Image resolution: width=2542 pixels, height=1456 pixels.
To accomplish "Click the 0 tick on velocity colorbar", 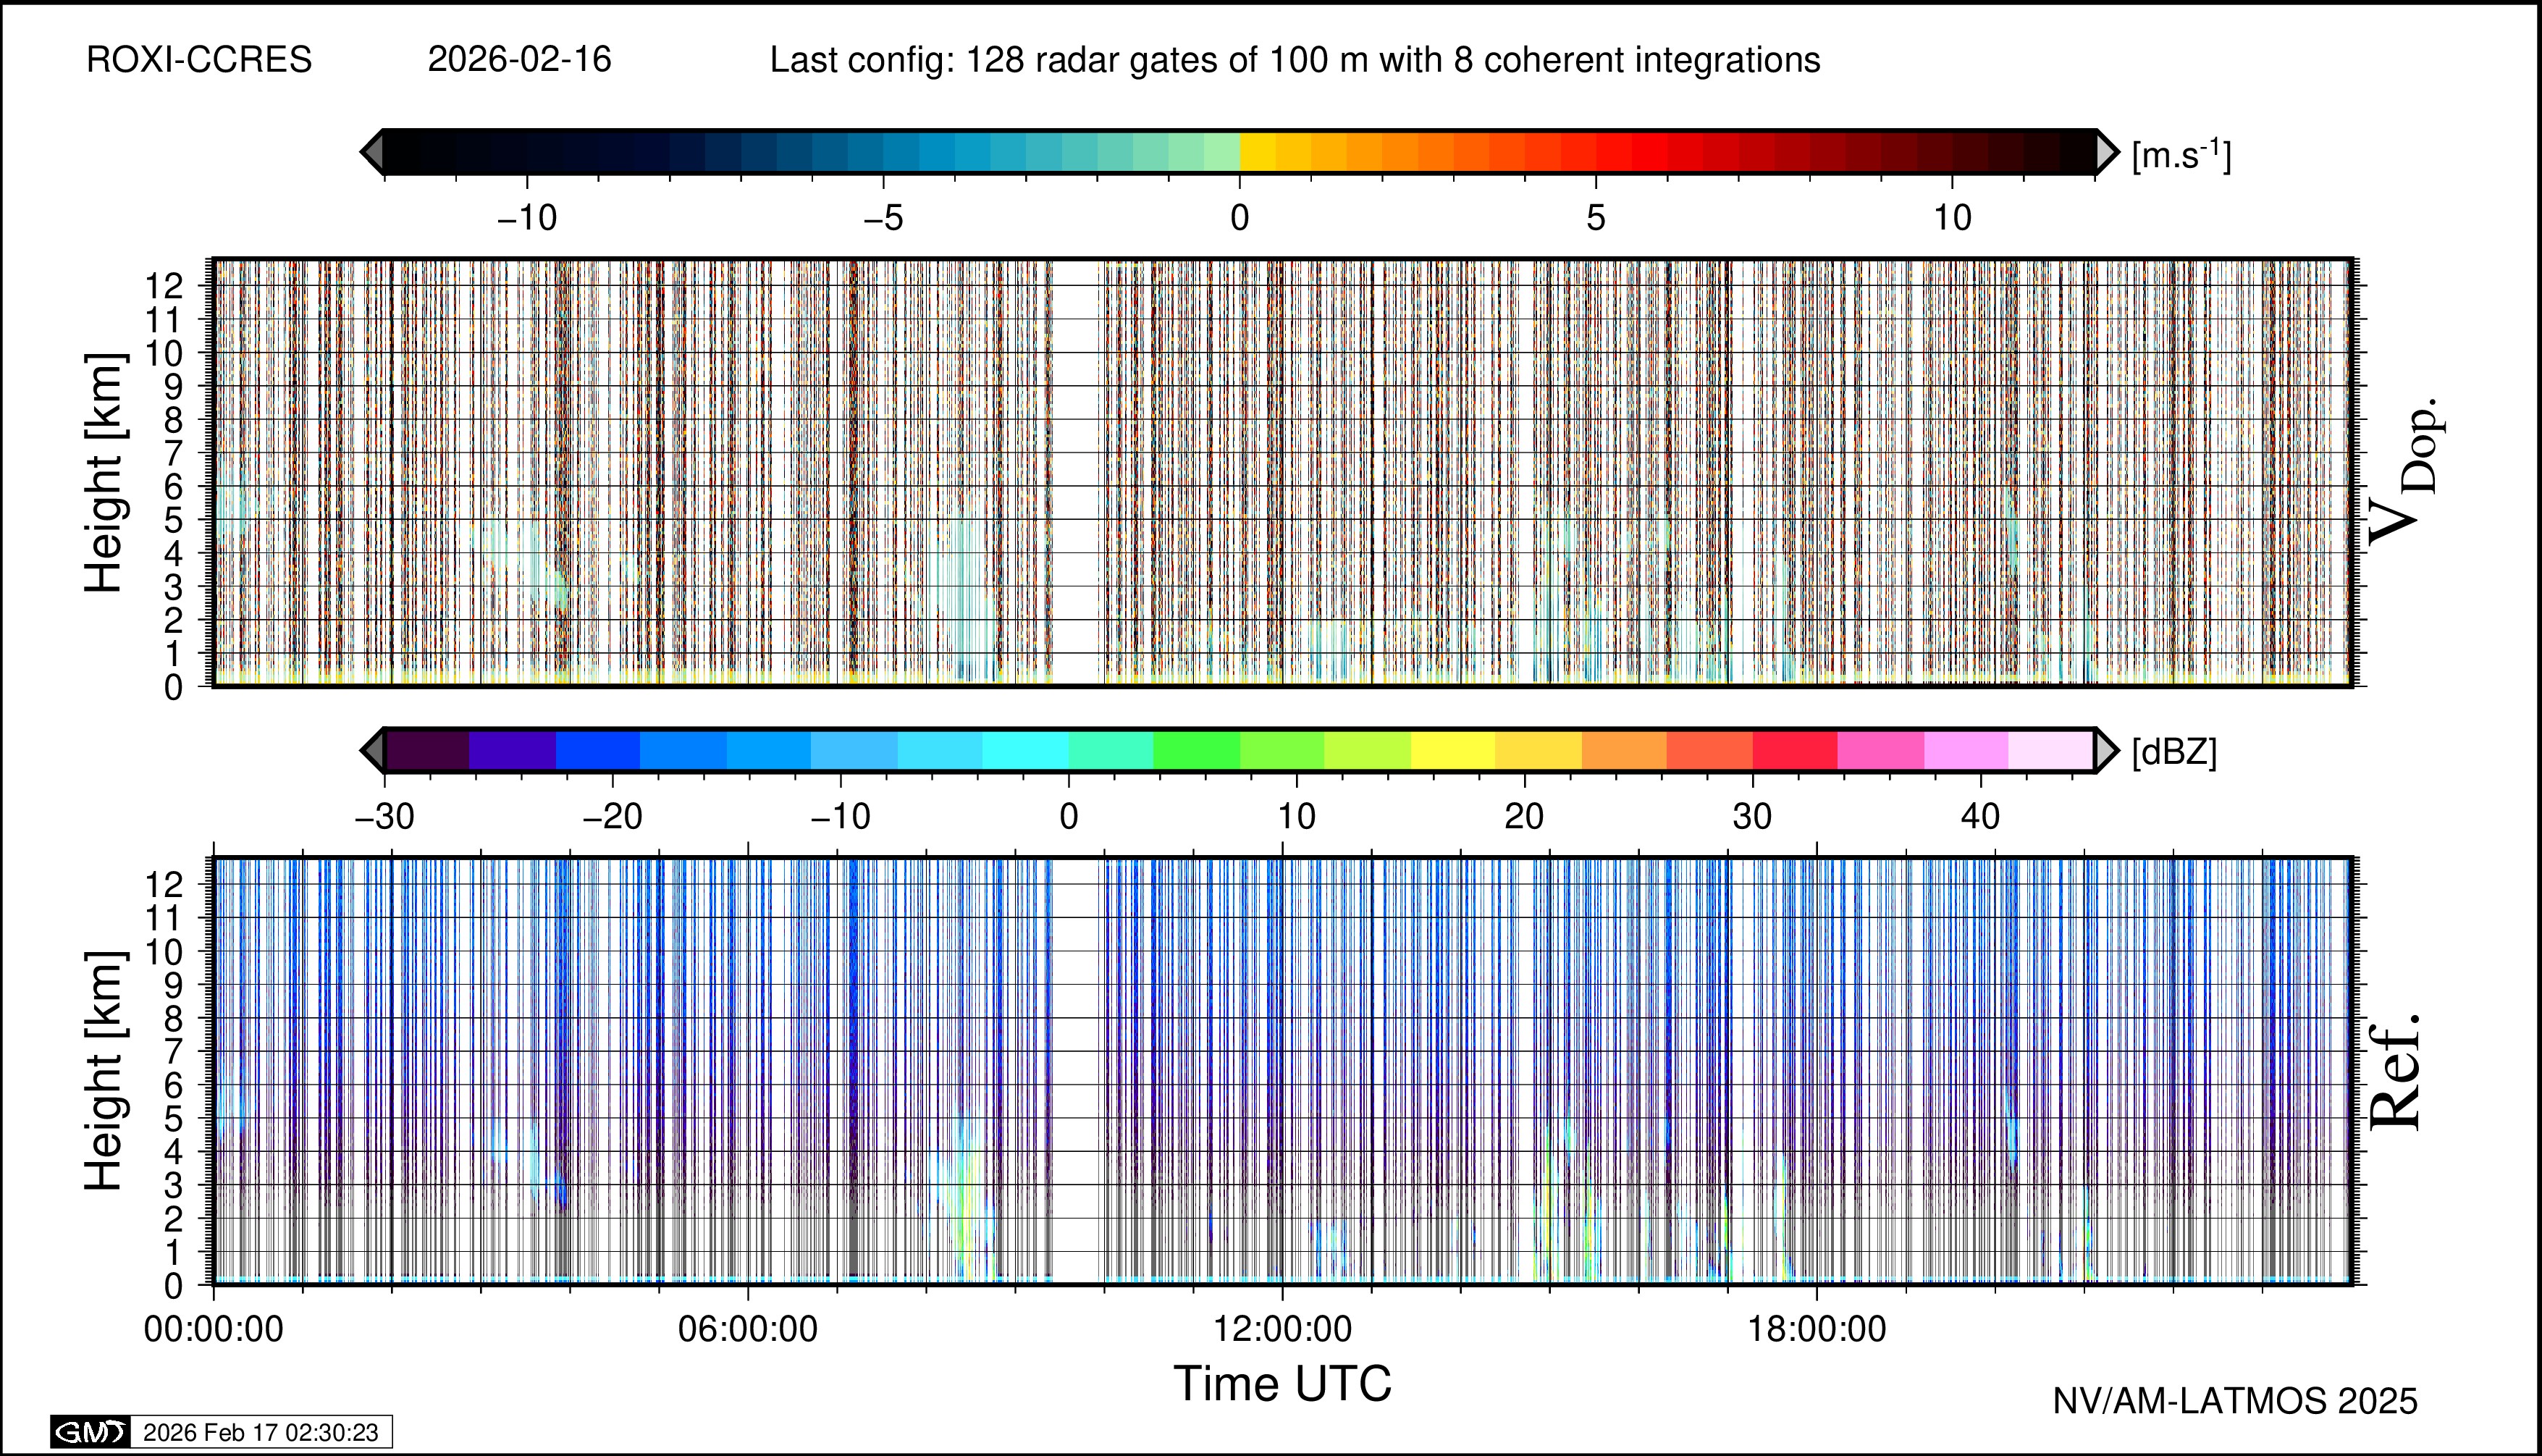I will [1240, 217].
